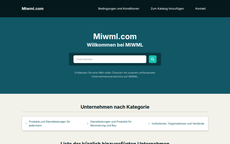Viewport: 230px width, 144px height.
Task: Open the Miwml.com logo link in header
Action: [33, 9]
